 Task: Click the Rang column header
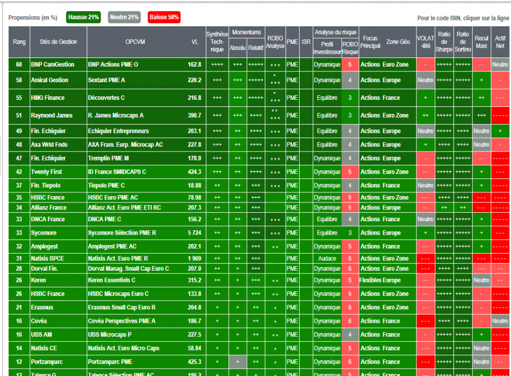[x=19, y=42]
